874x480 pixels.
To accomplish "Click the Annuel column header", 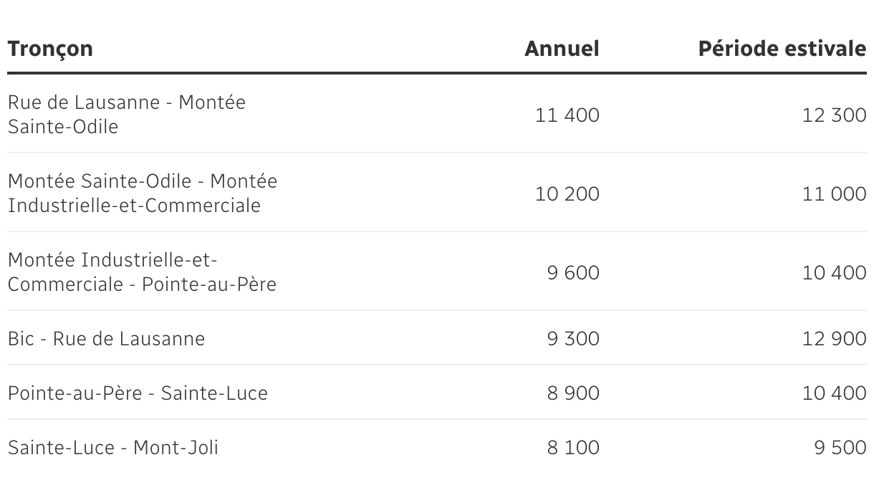I will [562, 49].
